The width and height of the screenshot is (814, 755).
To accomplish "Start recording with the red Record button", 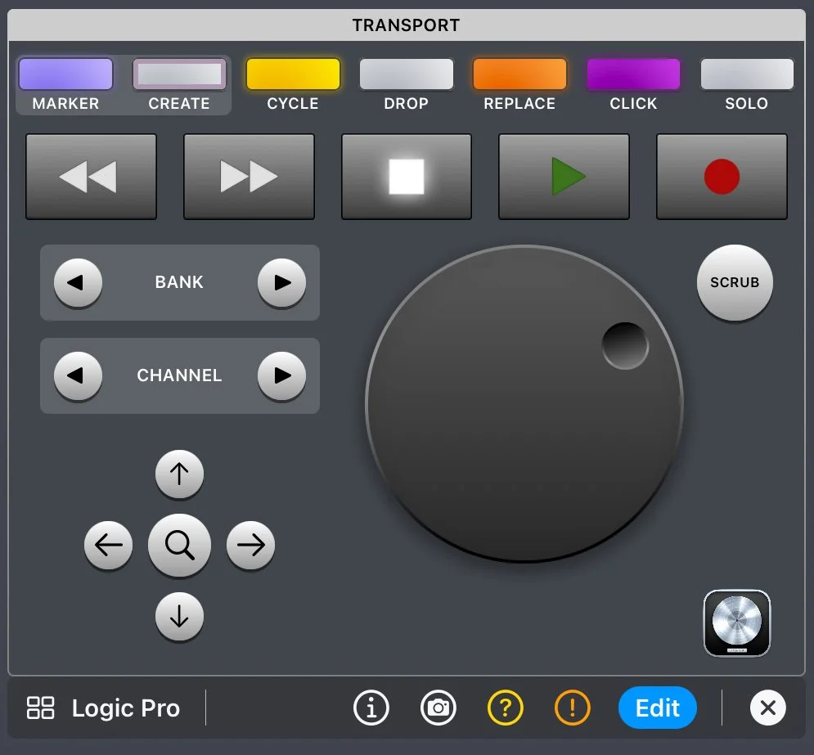I will point(722,177).
